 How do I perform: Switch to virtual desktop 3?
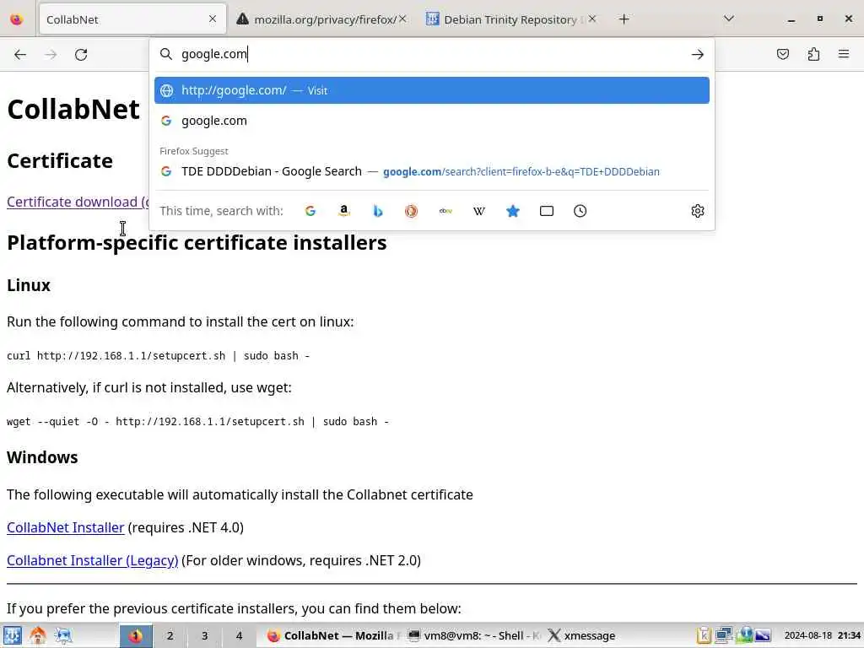(204, 636)
